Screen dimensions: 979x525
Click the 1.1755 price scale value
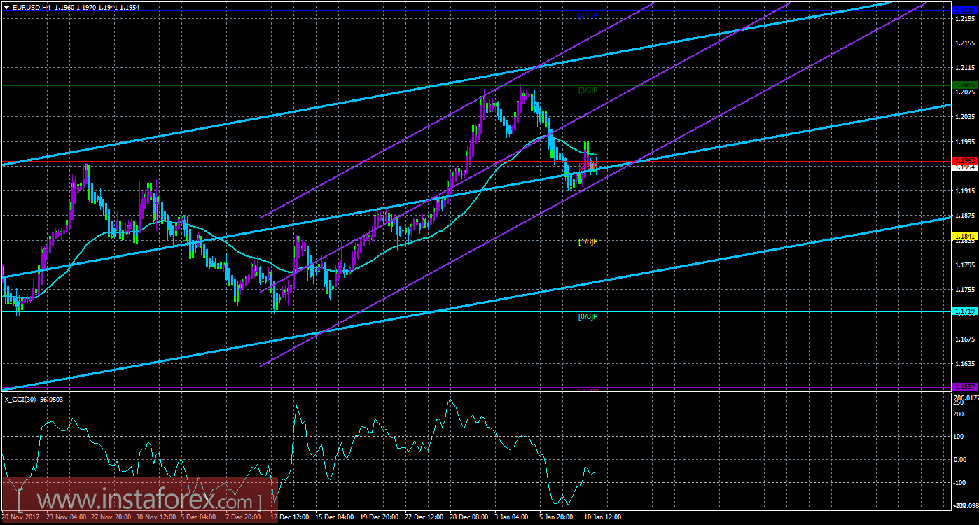(965, 290)
